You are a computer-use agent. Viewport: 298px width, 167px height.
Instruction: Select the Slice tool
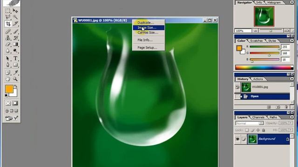point(15,24)
